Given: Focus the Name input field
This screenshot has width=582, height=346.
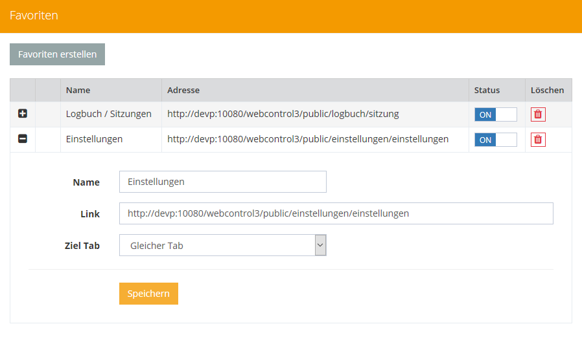Looking at the screenshot, I should click(222, 182).
